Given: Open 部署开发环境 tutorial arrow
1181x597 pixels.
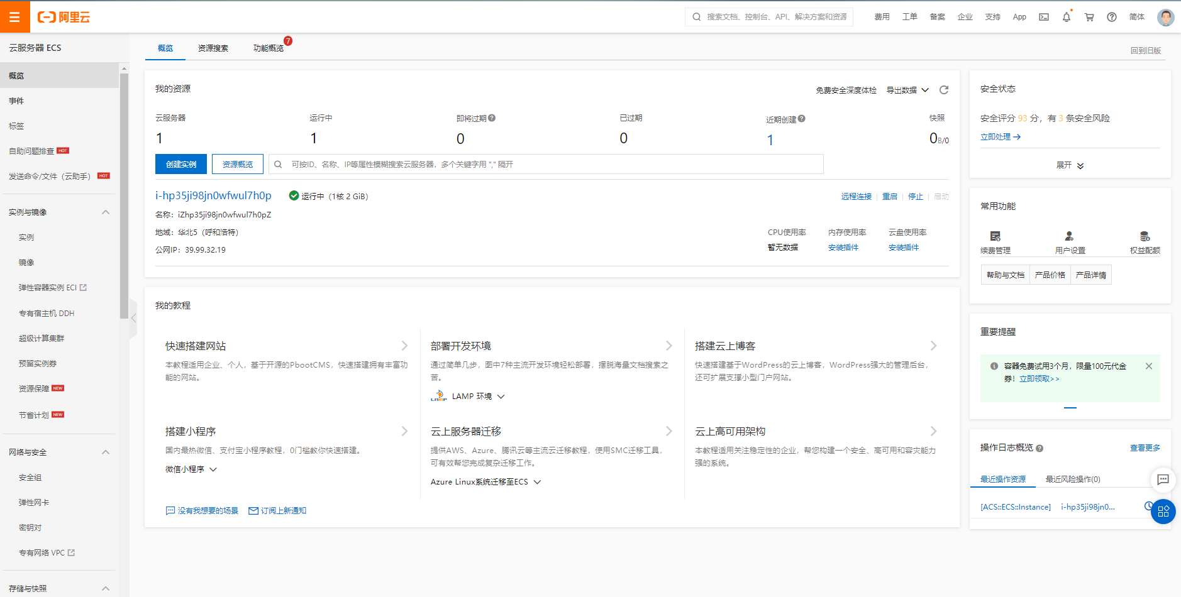Looking at the screenshot, I should tap(669, 346).
